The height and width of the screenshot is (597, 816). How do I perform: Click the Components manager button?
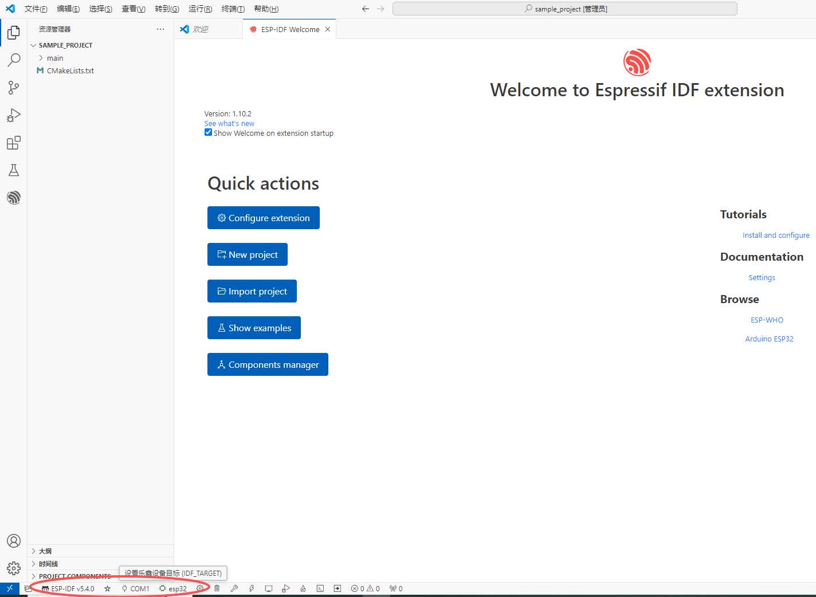coord(268,364)
